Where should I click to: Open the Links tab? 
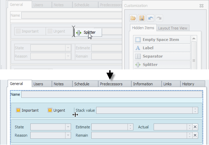coord(168,84)
